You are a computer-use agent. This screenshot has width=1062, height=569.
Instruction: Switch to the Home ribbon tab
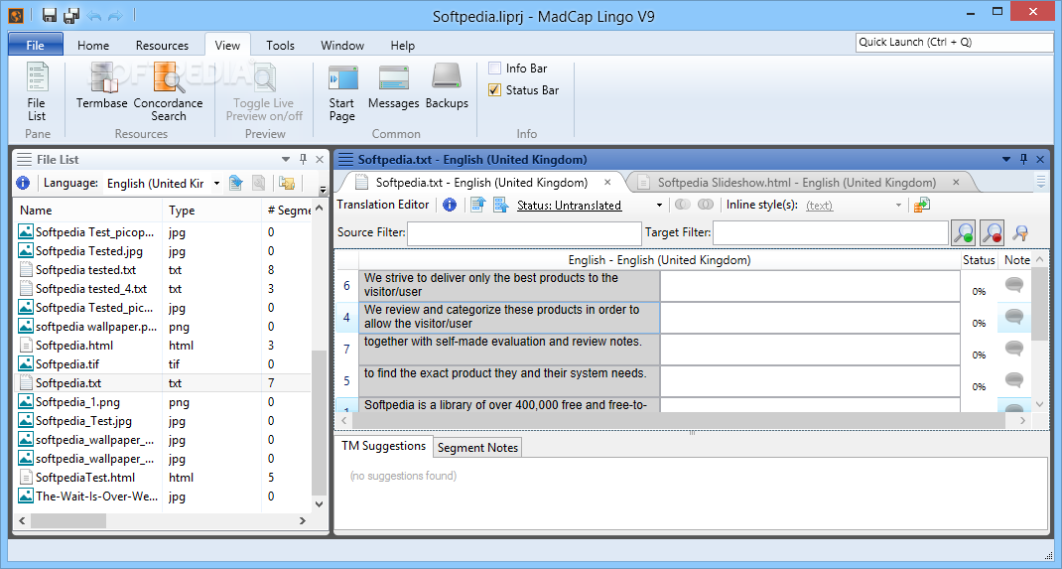coord(92,46)
